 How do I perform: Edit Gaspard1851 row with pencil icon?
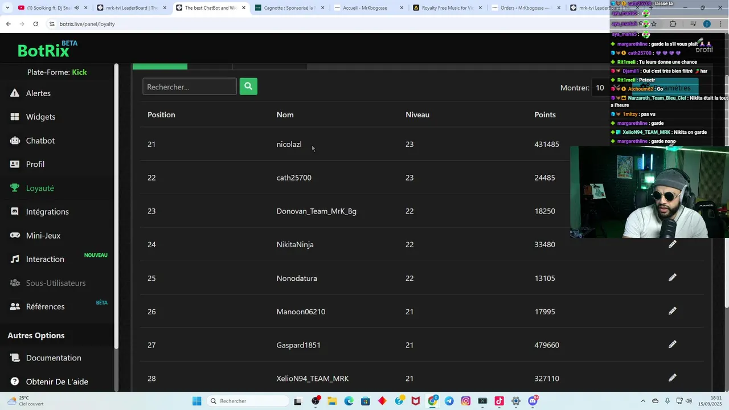pos(673,345)
